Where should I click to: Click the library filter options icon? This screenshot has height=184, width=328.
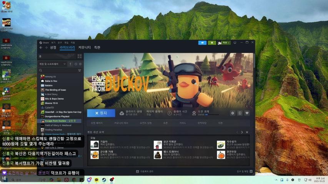coord(80,71)
